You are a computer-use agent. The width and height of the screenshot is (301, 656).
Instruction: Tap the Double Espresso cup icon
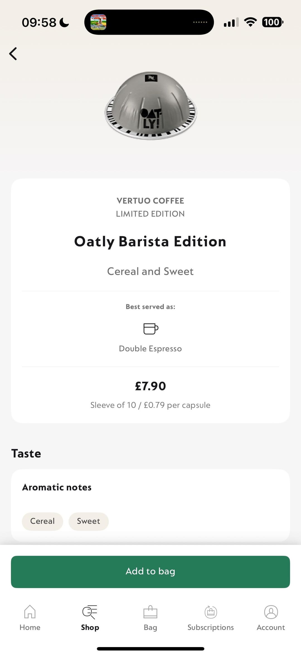151,329
